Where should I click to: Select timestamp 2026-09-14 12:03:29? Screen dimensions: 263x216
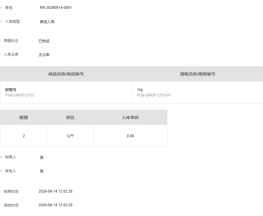pos(55,205)
